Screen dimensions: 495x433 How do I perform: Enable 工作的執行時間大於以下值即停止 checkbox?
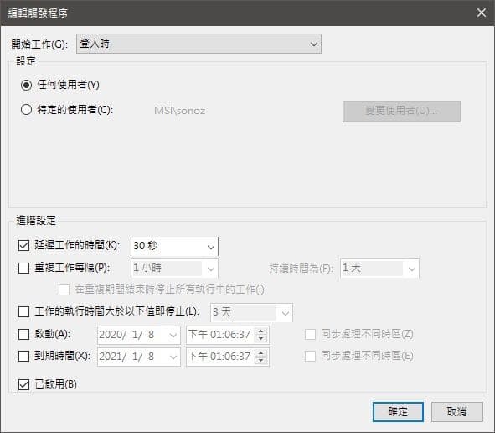click(24, 311)
